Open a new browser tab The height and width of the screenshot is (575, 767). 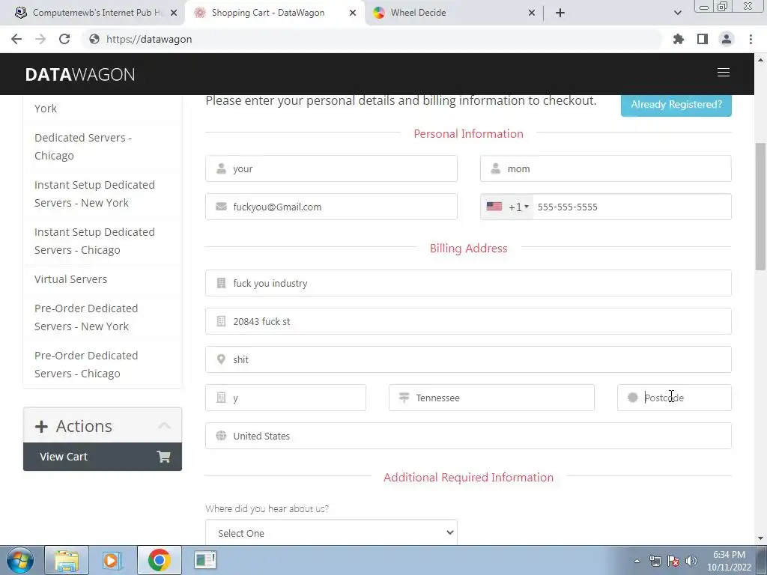point(560,13)
